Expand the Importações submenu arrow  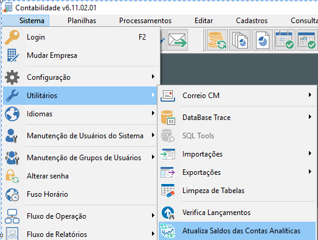tap(309, 154)
